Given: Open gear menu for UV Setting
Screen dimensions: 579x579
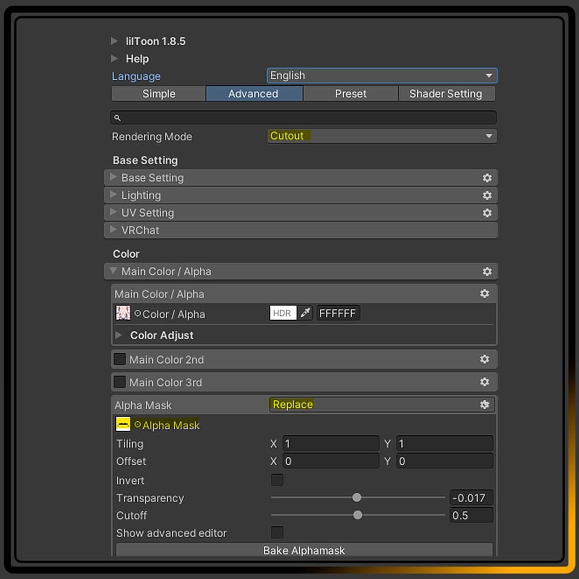Looking at the screenshot, I should (x=487, y=213).
